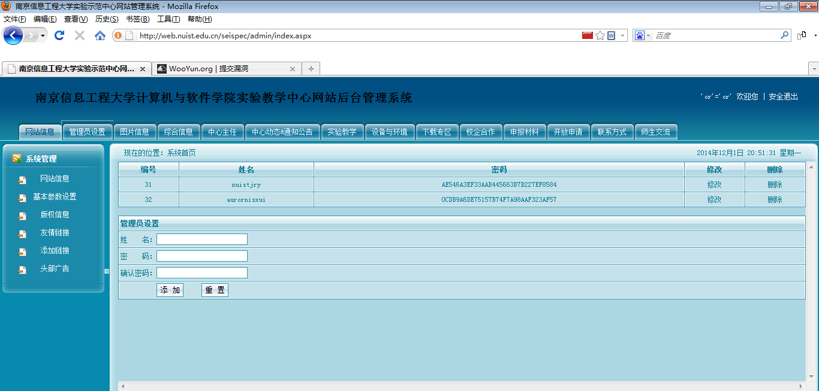819x391 pixels.
Task: Open 版权信息 in the sidebar
Action: 55,214
